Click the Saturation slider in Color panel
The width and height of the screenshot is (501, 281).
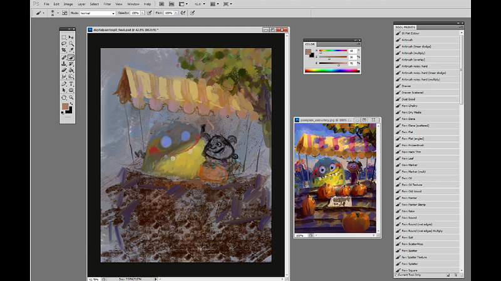point(333,57)
